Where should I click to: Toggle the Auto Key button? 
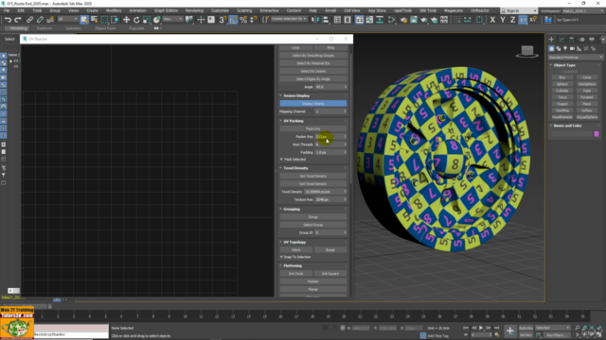pos(526,328)
